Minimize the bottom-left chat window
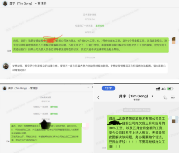This screenshot has width=179, height=153. [x=88, y=87]
